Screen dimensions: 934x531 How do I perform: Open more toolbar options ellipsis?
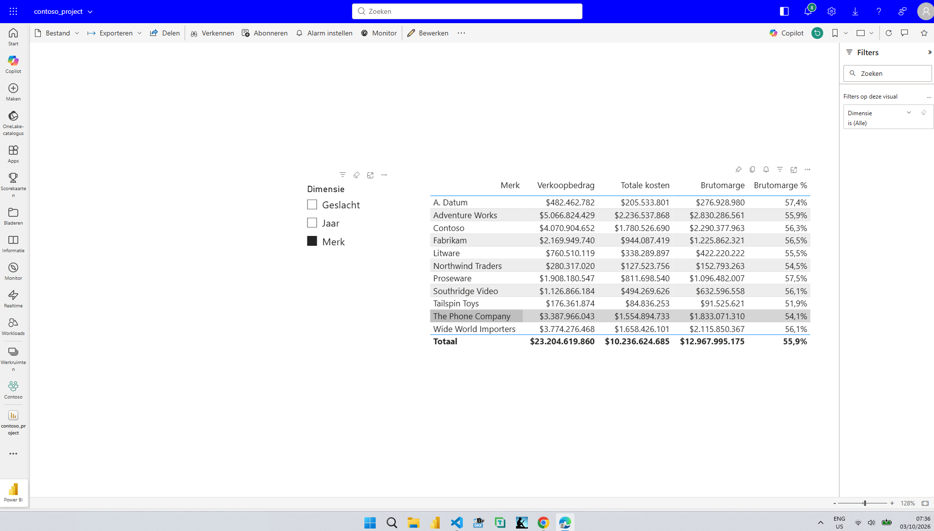(461, 33)
